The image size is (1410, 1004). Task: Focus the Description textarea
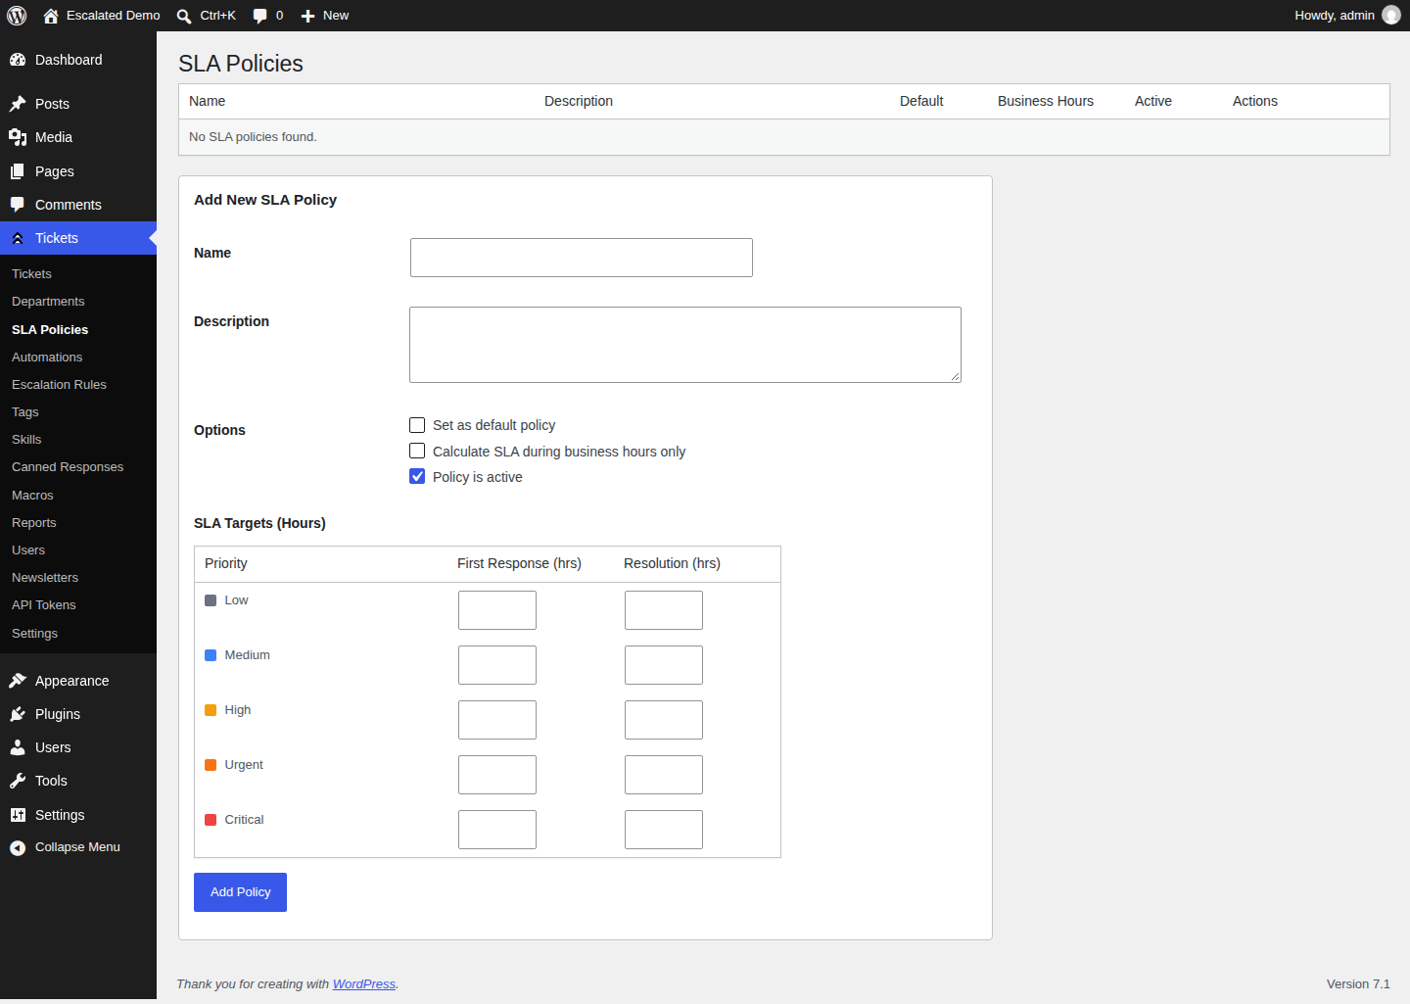coord(685,345)
